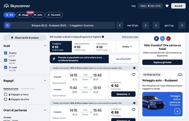Select Il migliore sorting tab
The width and height of the screenshot is (189, 121).
(x=61, y=47)
